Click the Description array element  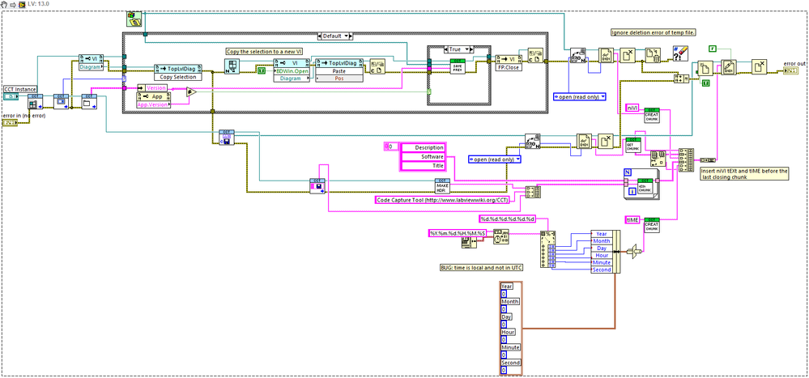click(x=423, y=147)
